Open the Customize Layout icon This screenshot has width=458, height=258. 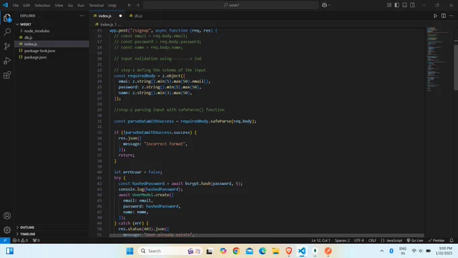click(x=389, y=5)
